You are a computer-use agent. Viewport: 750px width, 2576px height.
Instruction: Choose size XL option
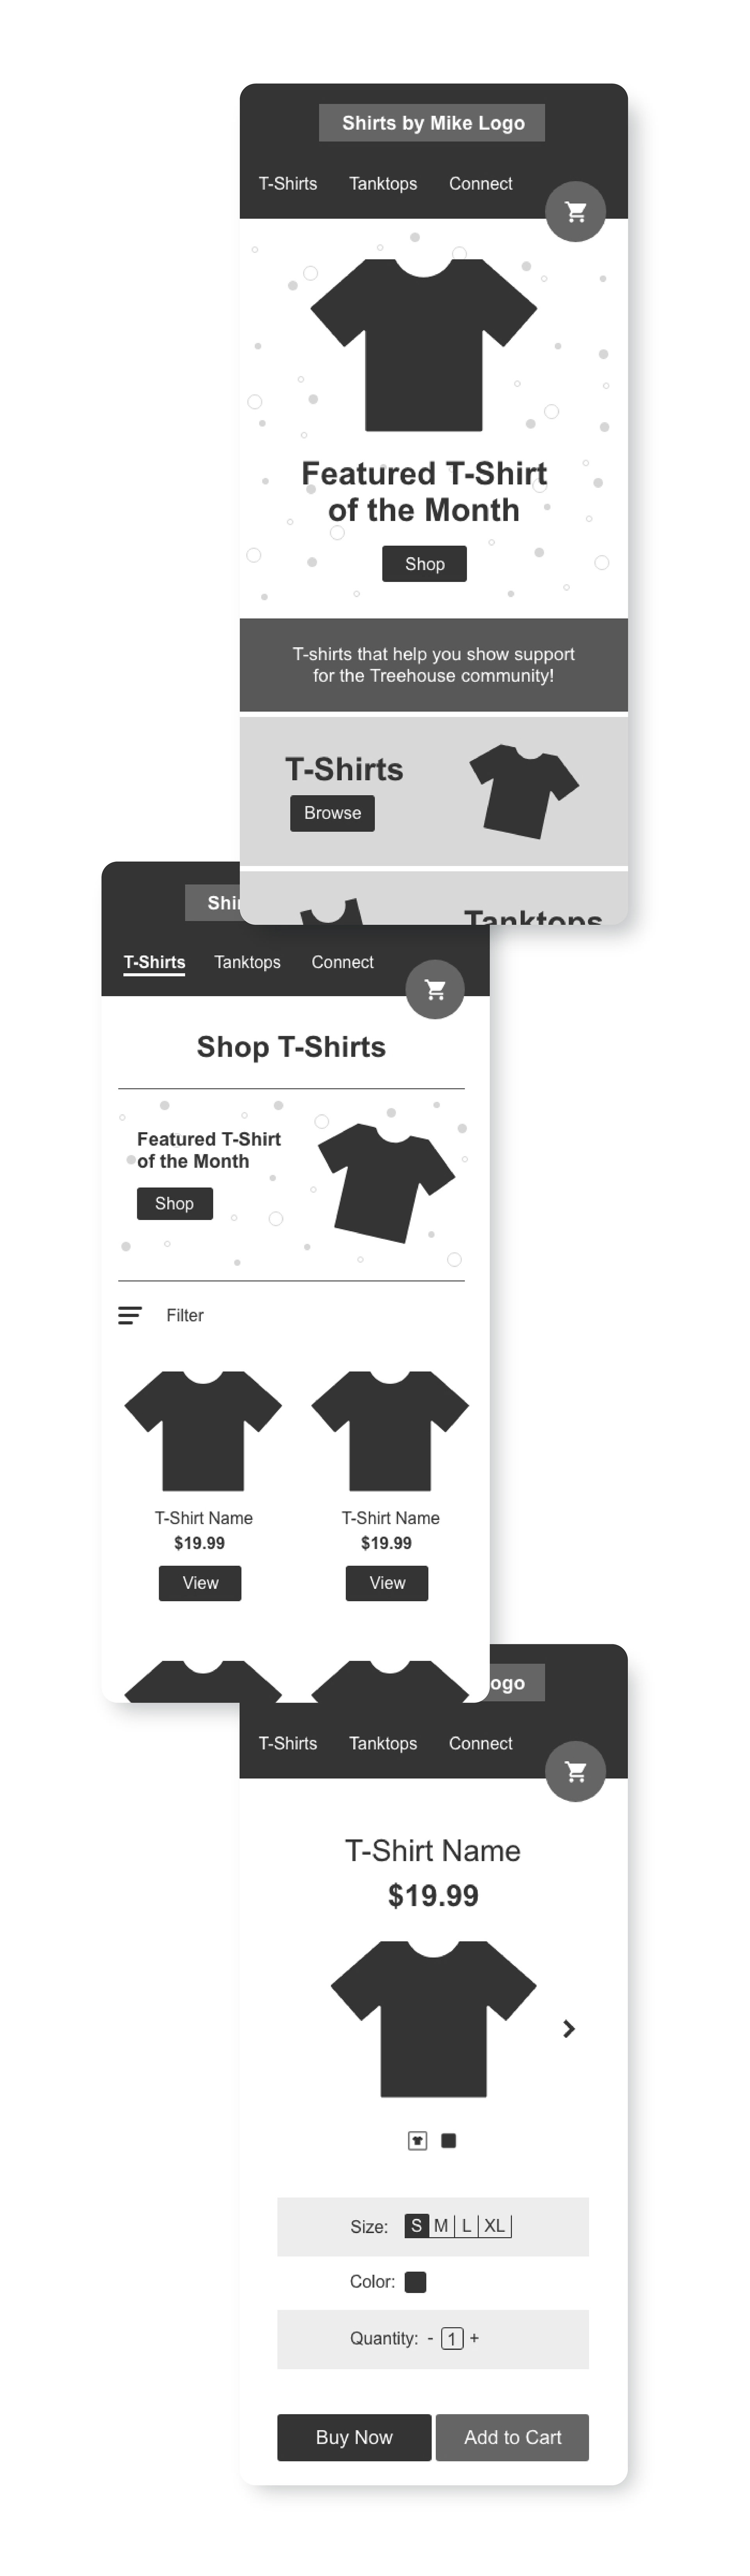pyautogui.click(x=495, y=2225)
